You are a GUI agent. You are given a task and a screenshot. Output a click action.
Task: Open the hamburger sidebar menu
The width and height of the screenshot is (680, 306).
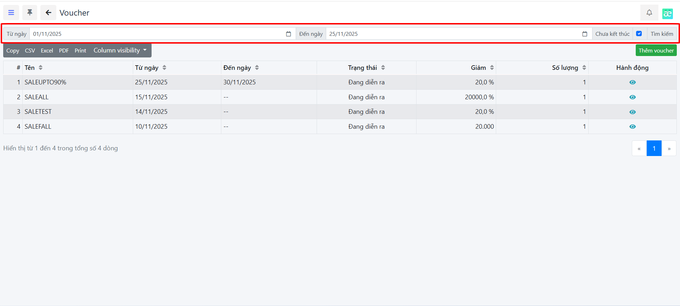point(11,13)
